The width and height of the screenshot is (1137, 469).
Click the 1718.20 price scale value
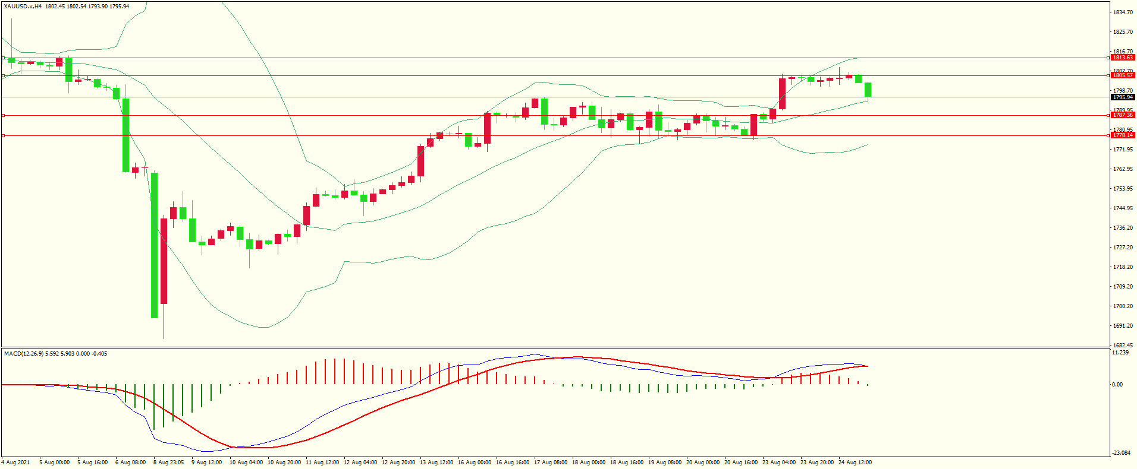pyautogui.click(x=1123, y=267)
